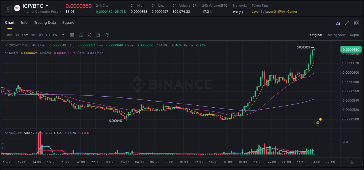Open the widgets layout grid icon
364x170 pixels.
(356, 23)
